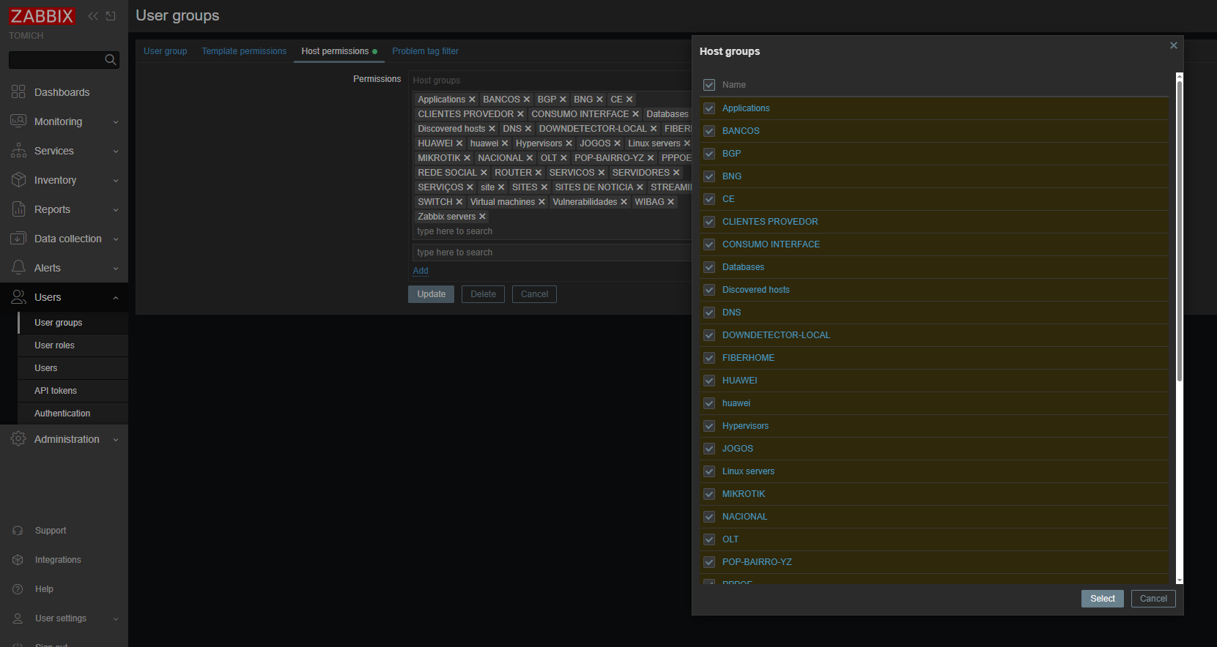Viewport: 1217px width, 647px height.
Task: Click the User settings person icon
Action: click(x=18, y=618)
